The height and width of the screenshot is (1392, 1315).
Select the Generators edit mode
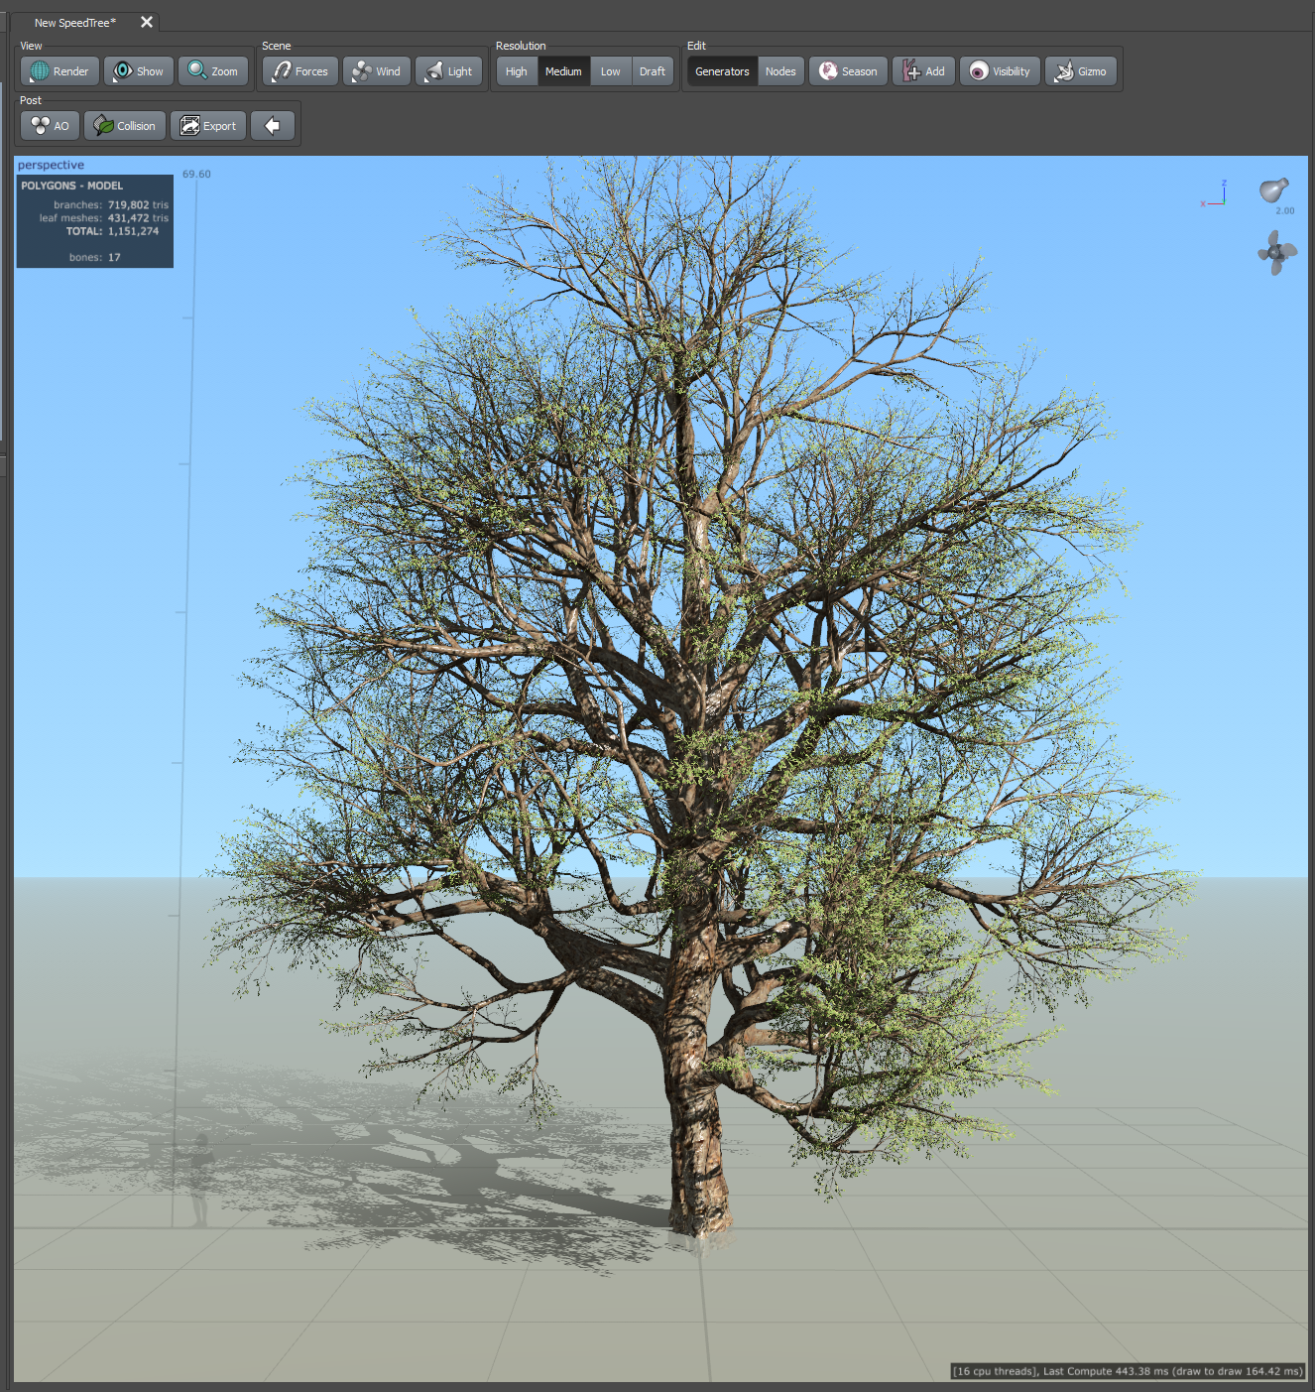(x=722, y=71)
